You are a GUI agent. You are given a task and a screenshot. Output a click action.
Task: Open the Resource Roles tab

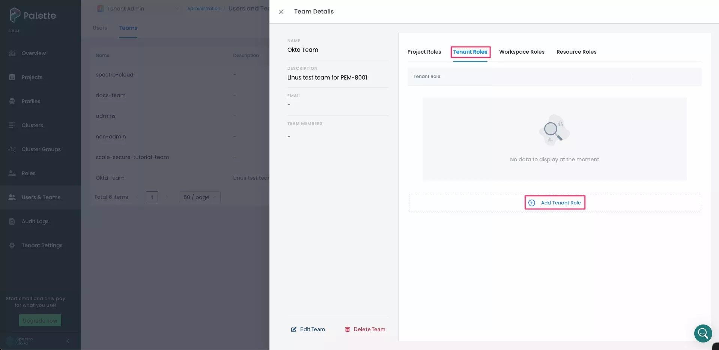[576, 52]
